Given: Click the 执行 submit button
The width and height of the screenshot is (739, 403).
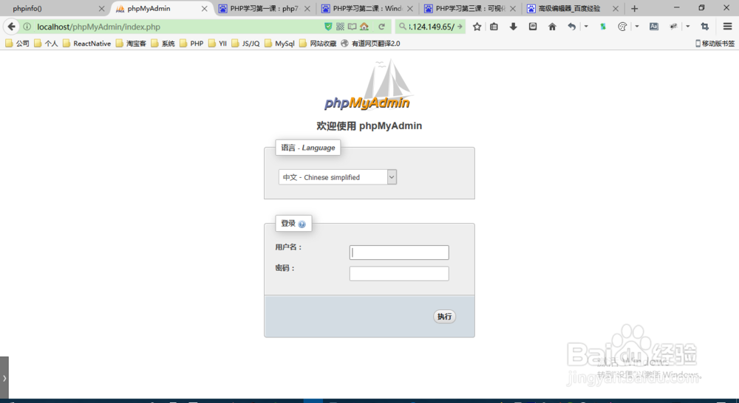Looking at the screenshot, I should [444, 317].
